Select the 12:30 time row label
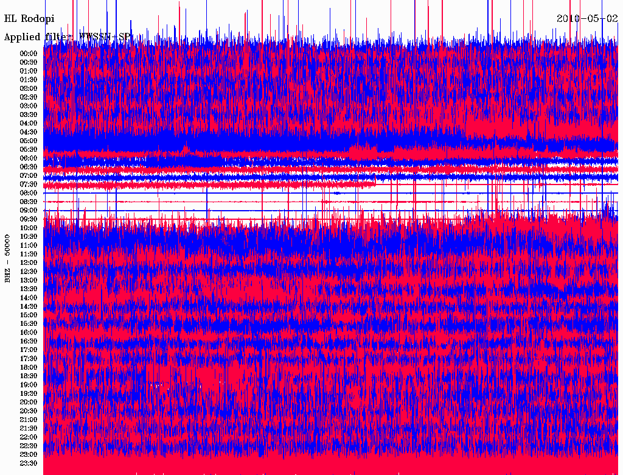This screenshot has width=623, height=475. tap(29, 272)
